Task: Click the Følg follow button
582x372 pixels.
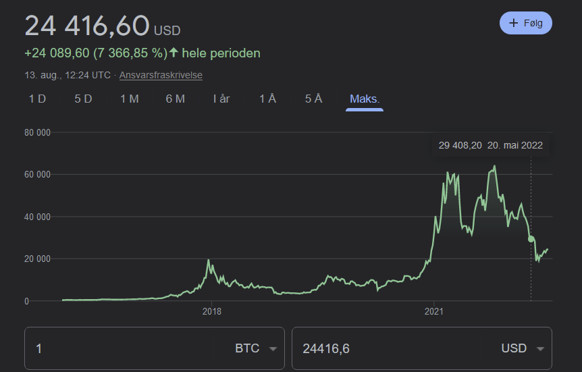Action: [525, 23]
